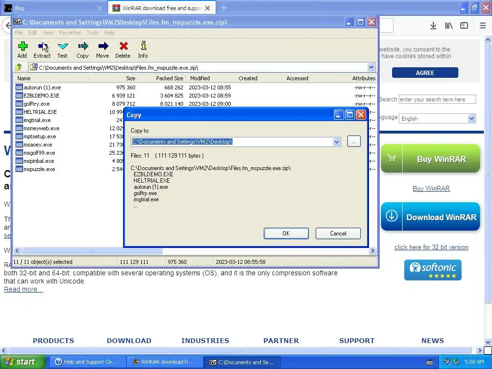
Task: Click the icon of msaoex.exe
Action: (19, 144)
